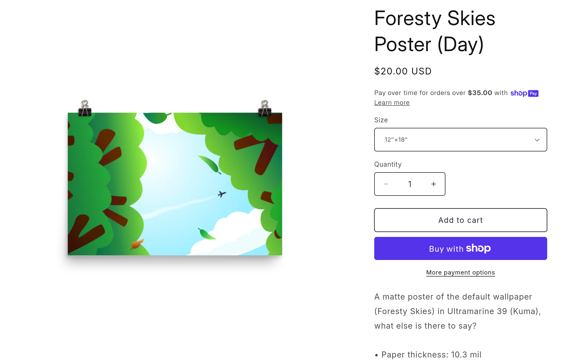Click the Shop Pay logo

click(524, 93)
